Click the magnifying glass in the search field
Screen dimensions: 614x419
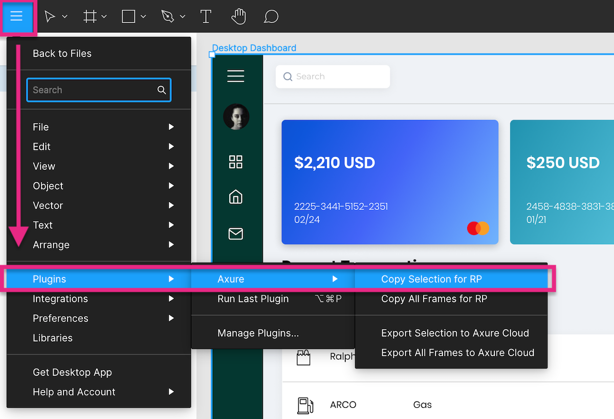(162, 89)
